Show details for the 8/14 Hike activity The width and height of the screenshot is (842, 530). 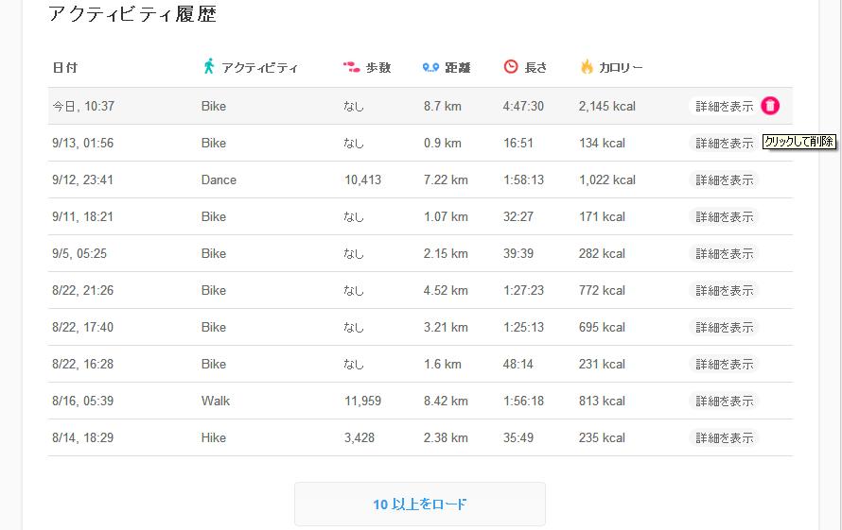click(725, 438)
